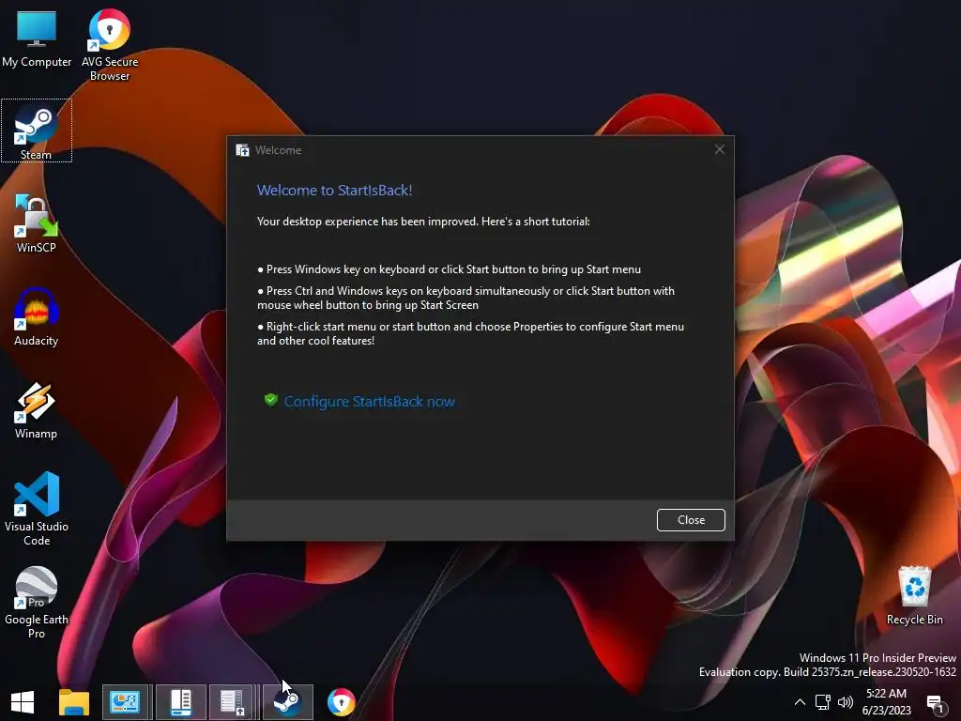Open the volume tray icon
This screenshot has height=721, width=961.
click(x=846, y=702)
